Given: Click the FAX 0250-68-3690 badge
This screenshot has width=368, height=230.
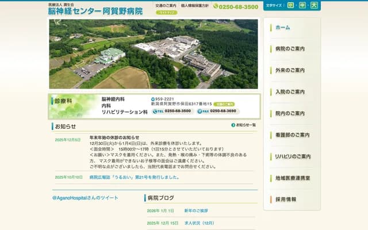Looking at the screenshot, I should click(x=218, y=111).
